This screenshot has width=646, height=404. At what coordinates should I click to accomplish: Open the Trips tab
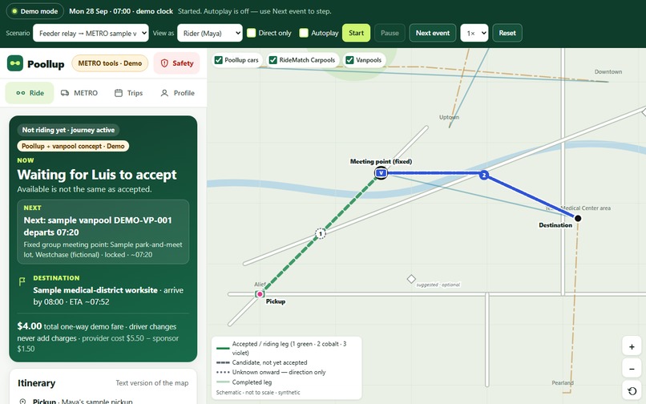(x=128, y=93)
